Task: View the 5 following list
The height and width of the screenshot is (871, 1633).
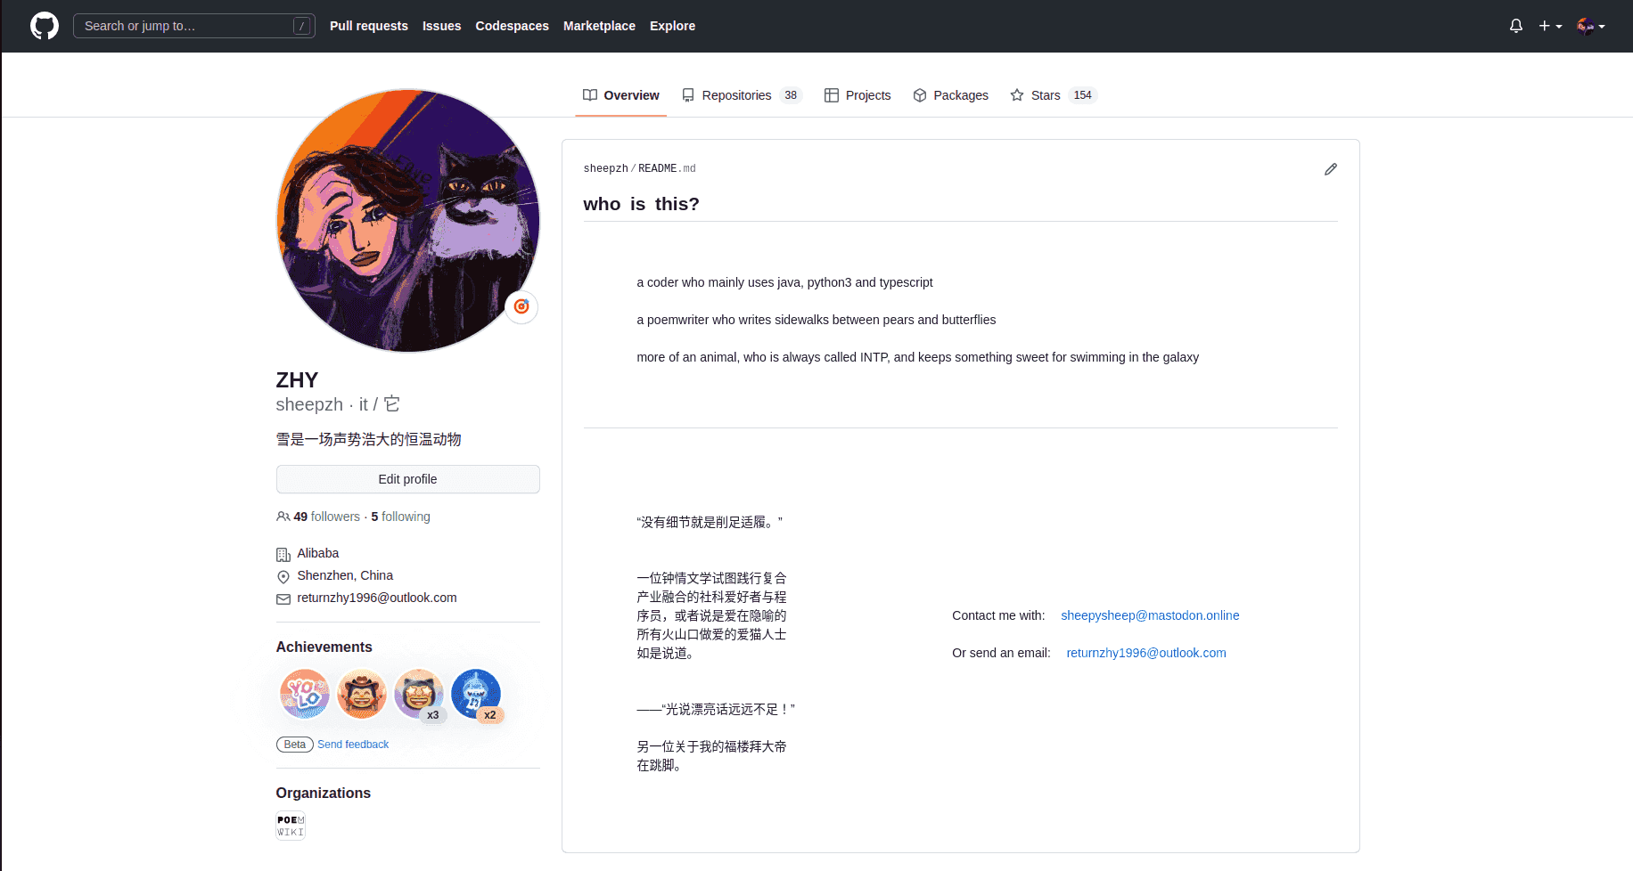Action: (400, 517)
